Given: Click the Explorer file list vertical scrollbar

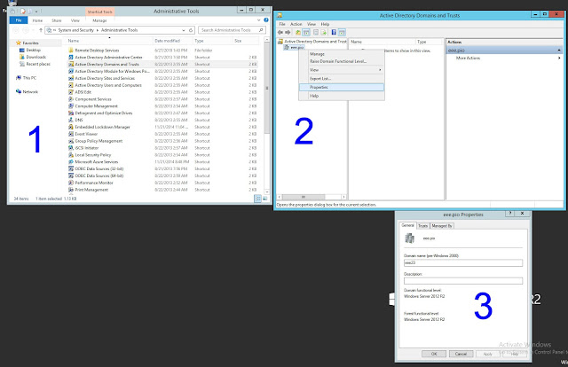Looking at the screenshot, I should click(267, 89).
